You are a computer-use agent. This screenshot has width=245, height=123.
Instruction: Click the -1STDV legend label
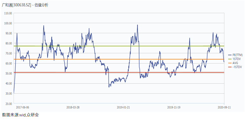tap(237, 67)
